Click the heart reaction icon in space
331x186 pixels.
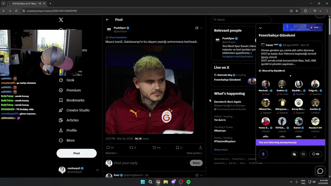pyautogui.click(x=303, y=154)
